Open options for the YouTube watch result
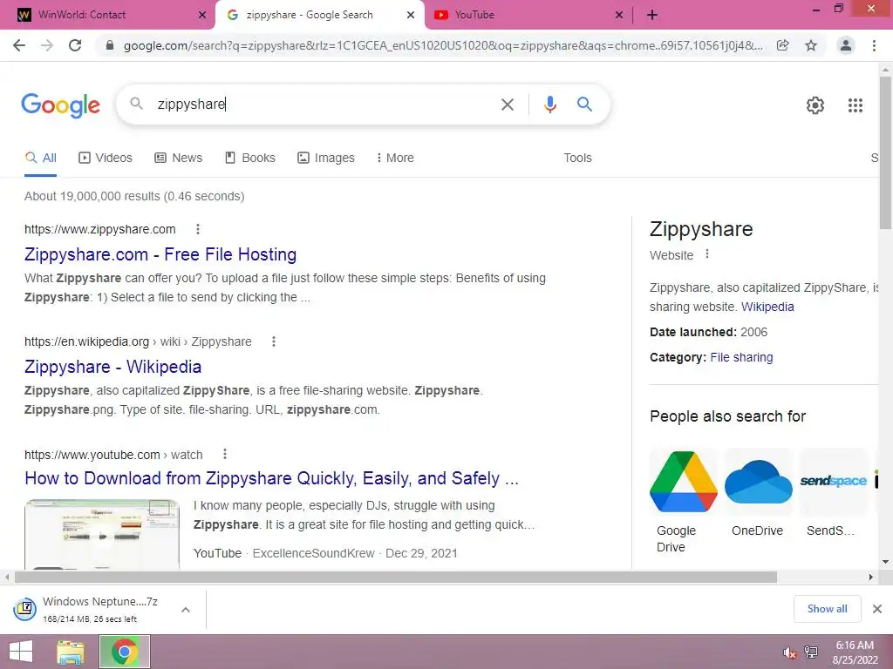This screenshot has height=669, width=893. [x=225, y=454]
